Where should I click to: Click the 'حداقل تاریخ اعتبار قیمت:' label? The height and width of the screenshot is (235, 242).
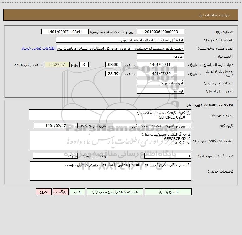(219, 74)
